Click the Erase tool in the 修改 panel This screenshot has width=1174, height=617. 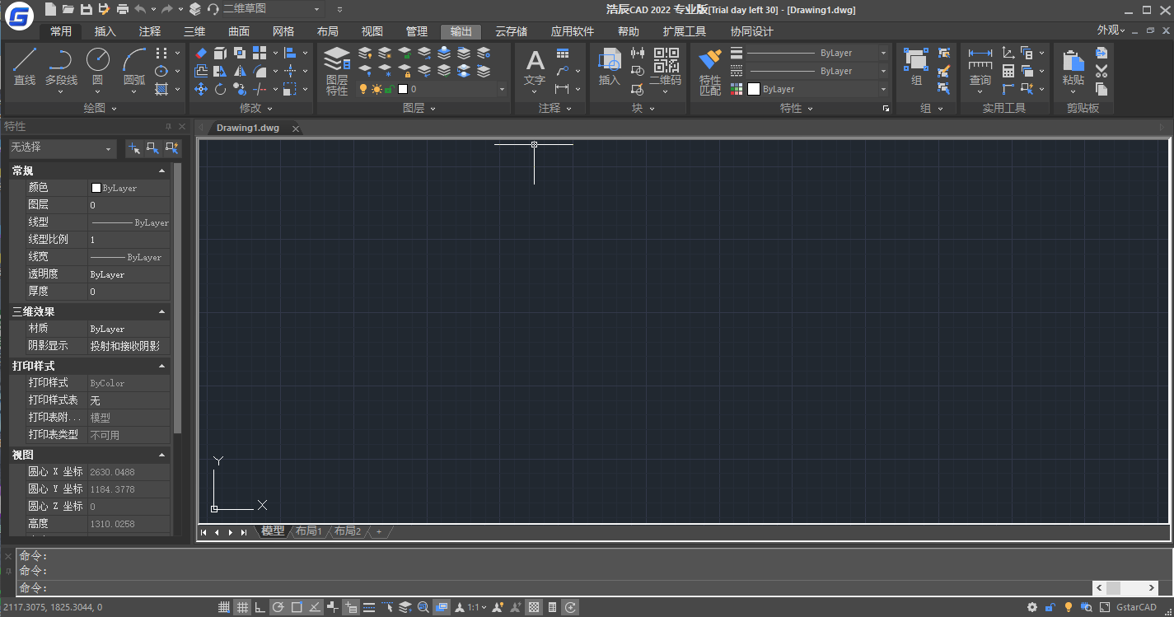click(x=201, y=53)
